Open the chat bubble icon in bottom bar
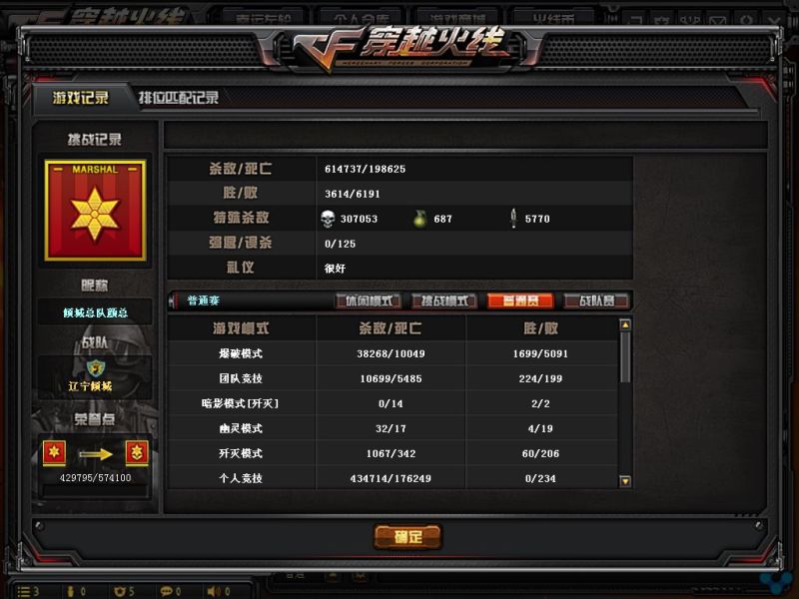This screenshot has height=599, width=799. 166,591
